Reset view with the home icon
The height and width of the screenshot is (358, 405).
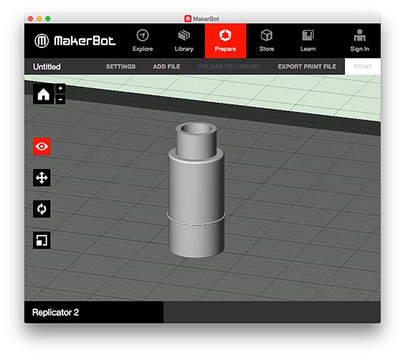pyautogui.click(x=44, y=94)
